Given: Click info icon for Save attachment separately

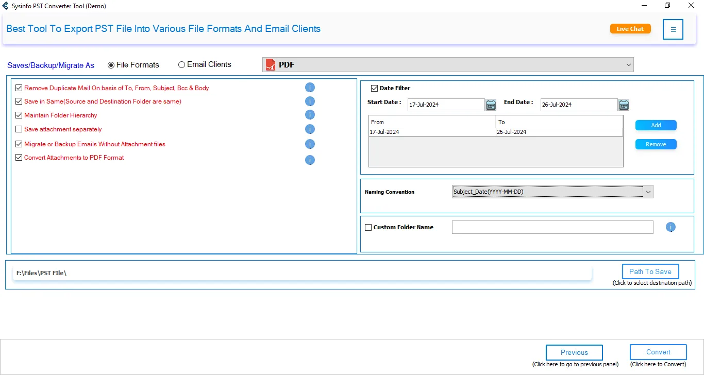Looking at the screenshot, I should [310, 129].
